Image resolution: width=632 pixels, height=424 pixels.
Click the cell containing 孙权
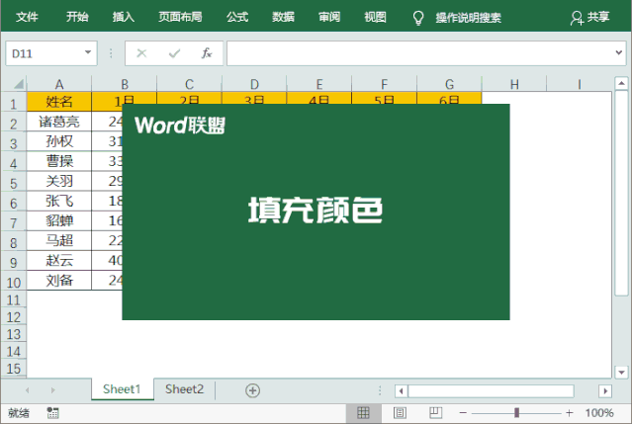59,141
